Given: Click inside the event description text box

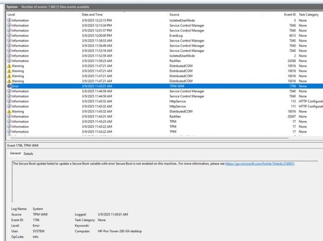Looking at the screenshot, I should [165, 181].
